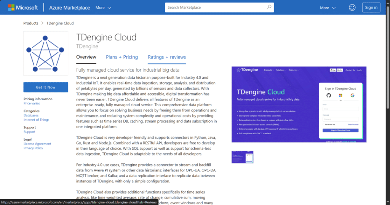Click the search magnifier icon

(x=269, y=7)
